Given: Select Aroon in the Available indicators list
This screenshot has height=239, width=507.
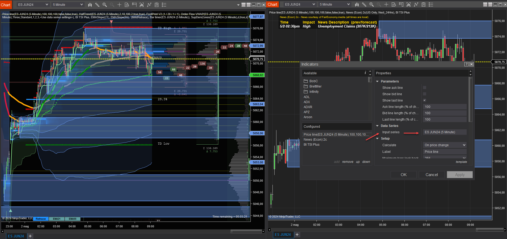Looking at the screenshot, I should 308,117.
